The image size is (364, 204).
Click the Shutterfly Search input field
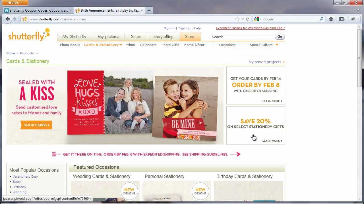pyautogui.click(x=242, y=37)
